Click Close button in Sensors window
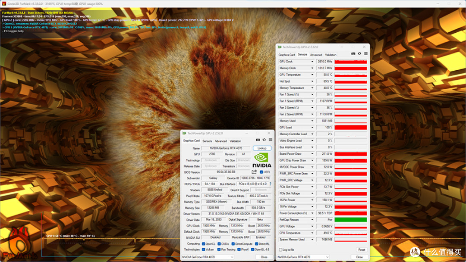The image size is (466, 262). point(359,257)
